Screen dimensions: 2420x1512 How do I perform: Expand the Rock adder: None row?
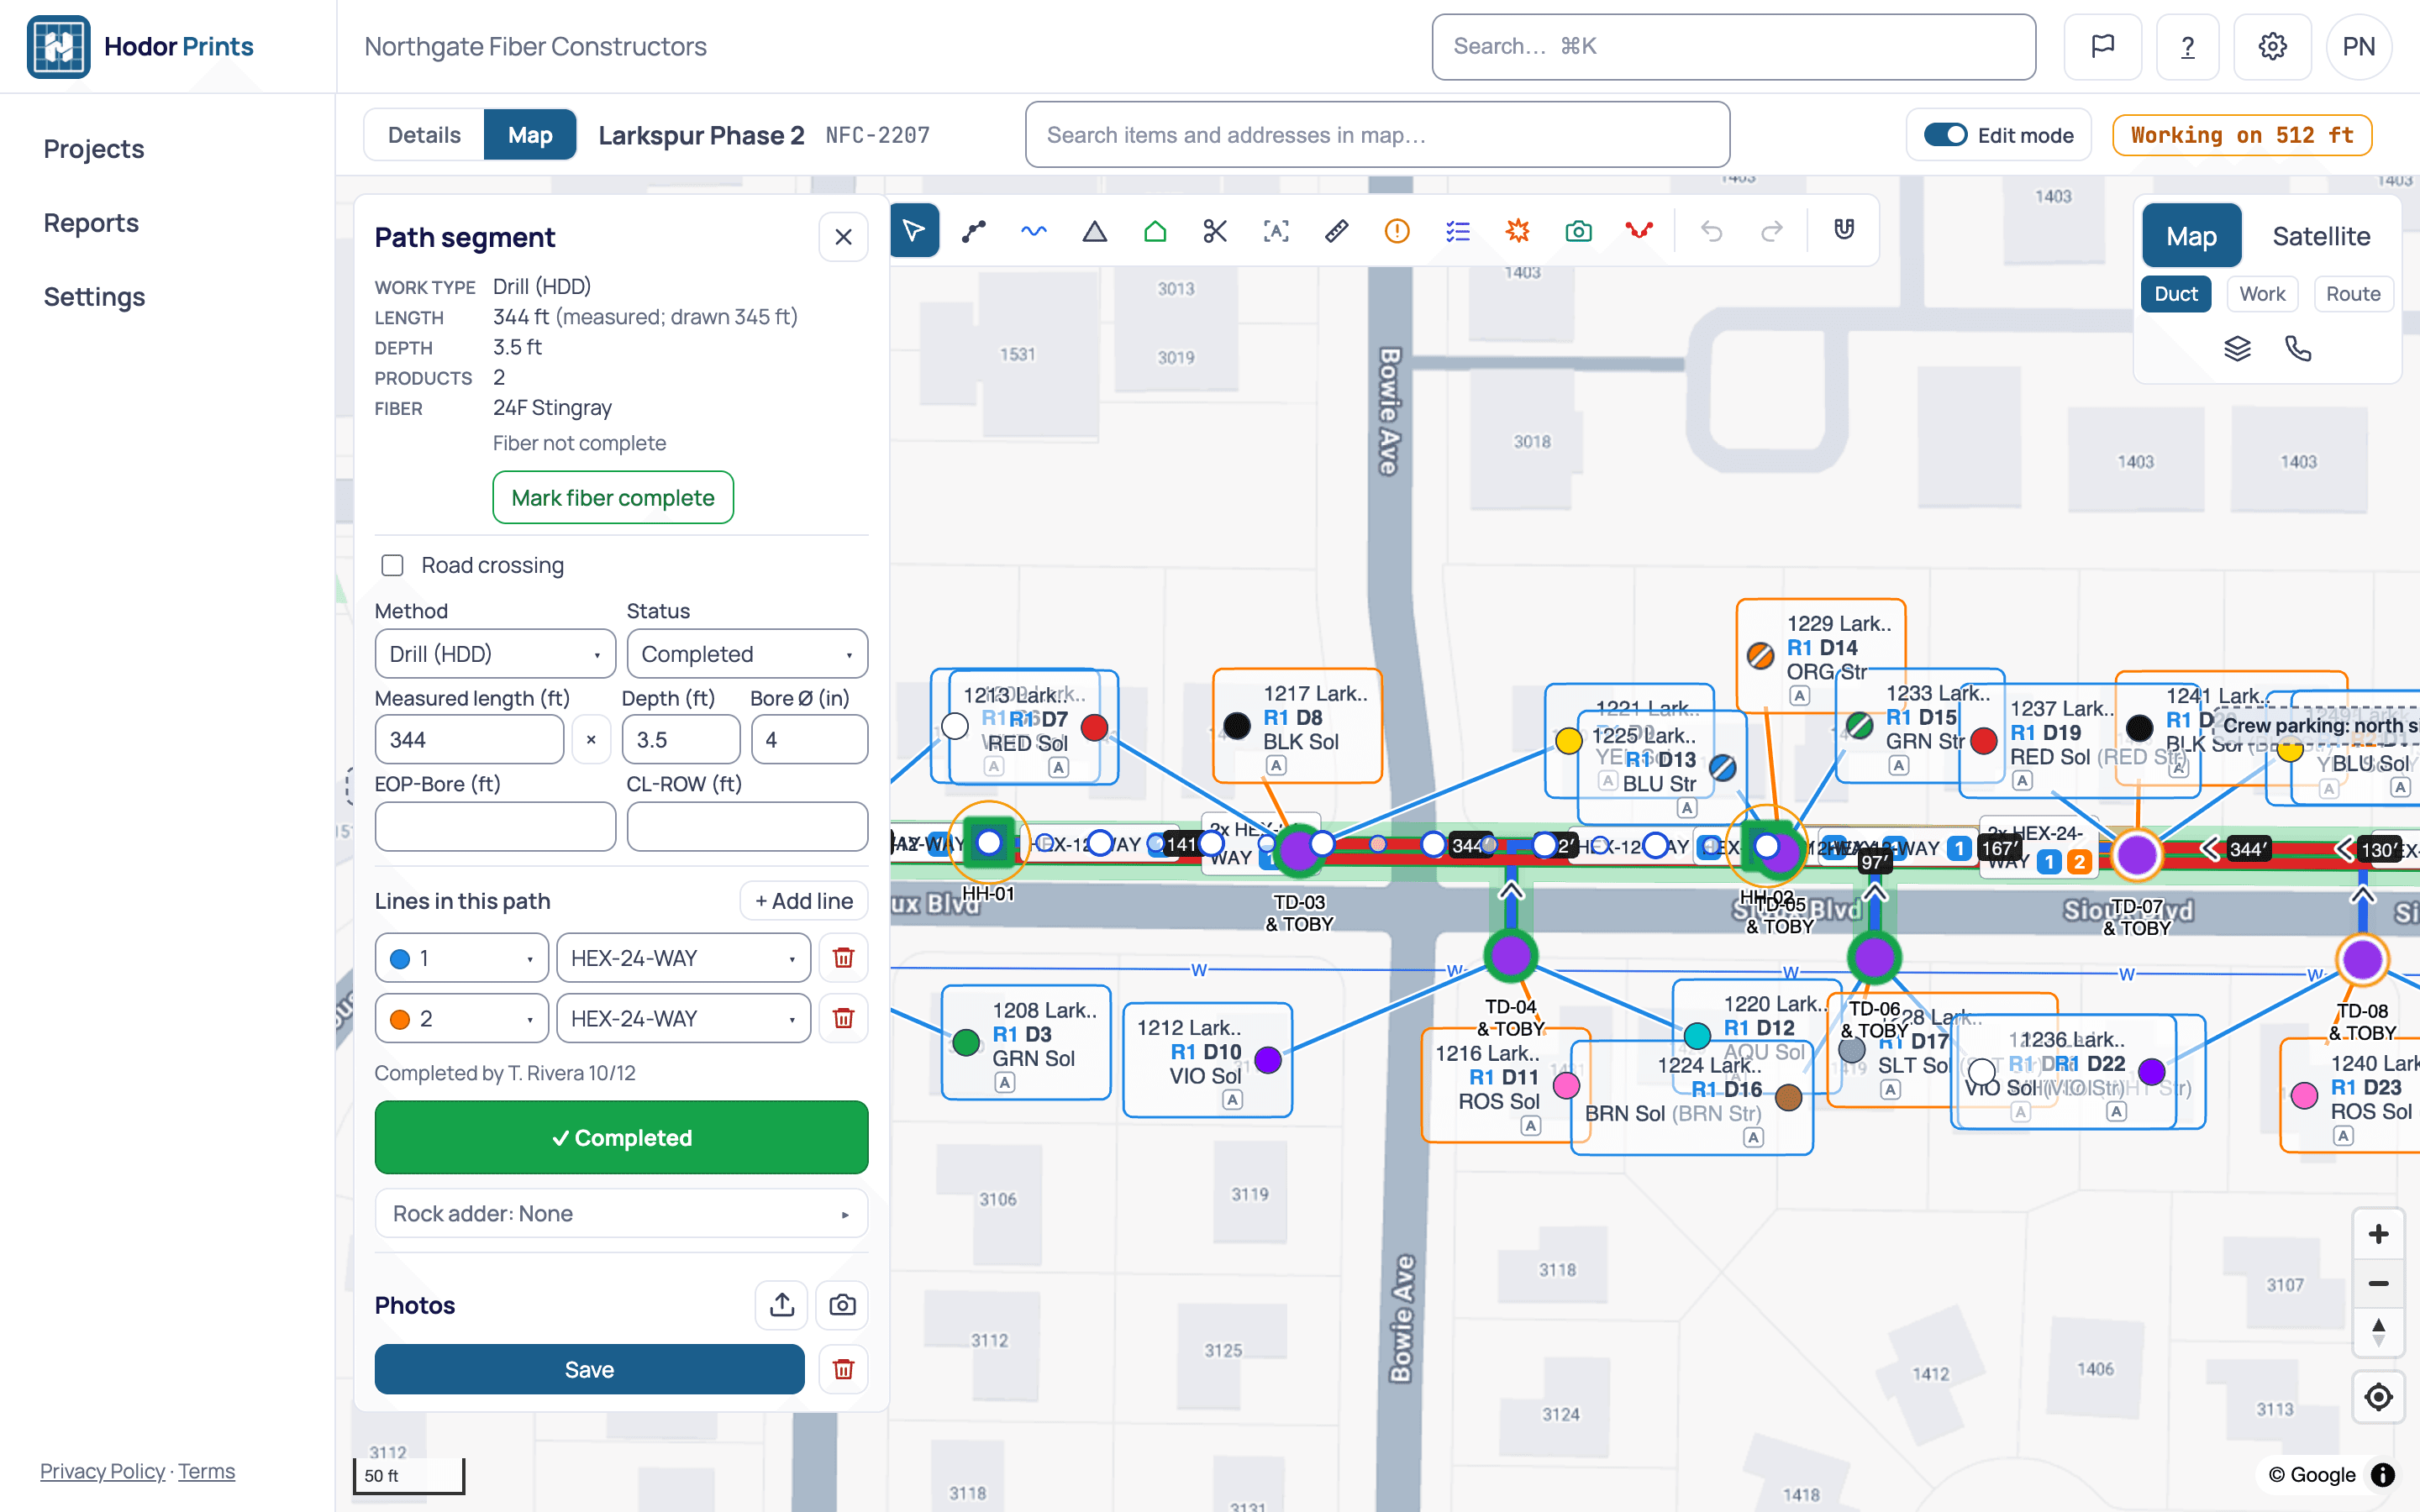[621, 1213]
